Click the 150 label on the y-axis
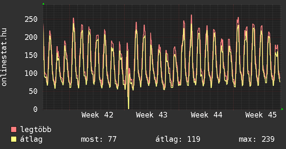This screenshot has height=149, width=286. [x=31, y=55]
